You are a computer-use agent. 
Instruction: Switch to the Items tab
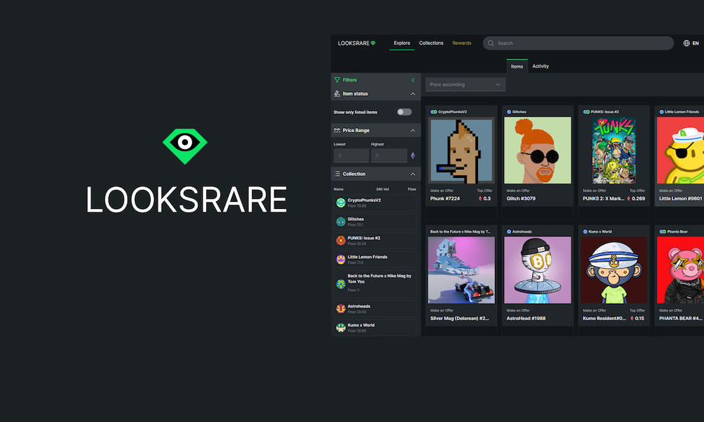517,66
